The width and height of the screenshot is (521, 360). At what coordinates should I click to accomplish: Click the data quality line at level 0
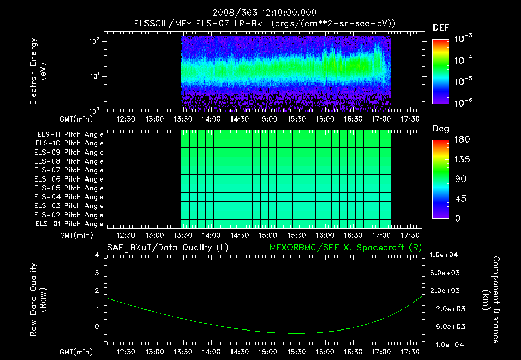pos(395,327)
